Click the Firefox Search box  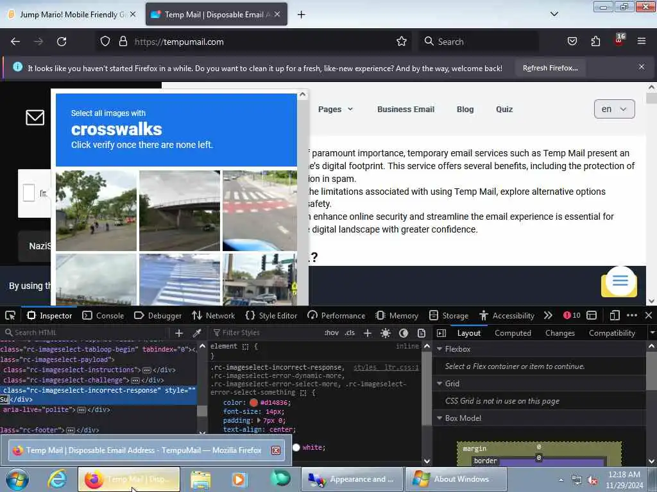pyautogui.click(x=479, y=42)
